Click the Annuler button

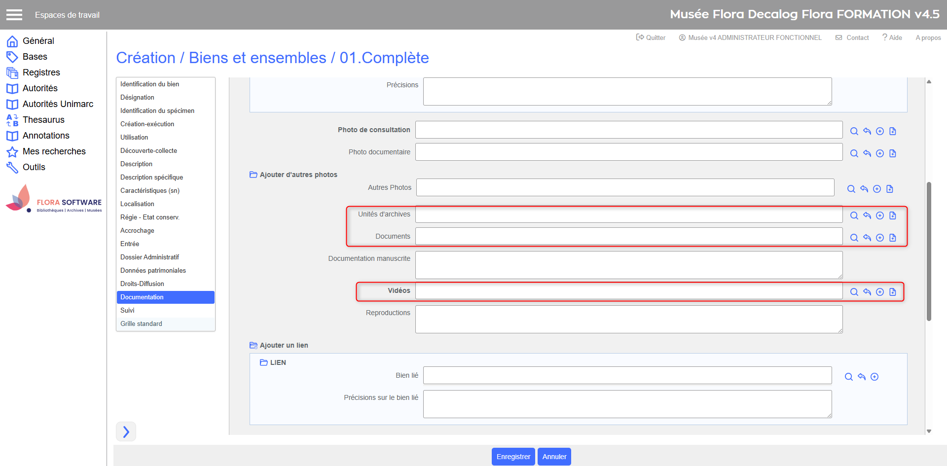click(554, 457)
